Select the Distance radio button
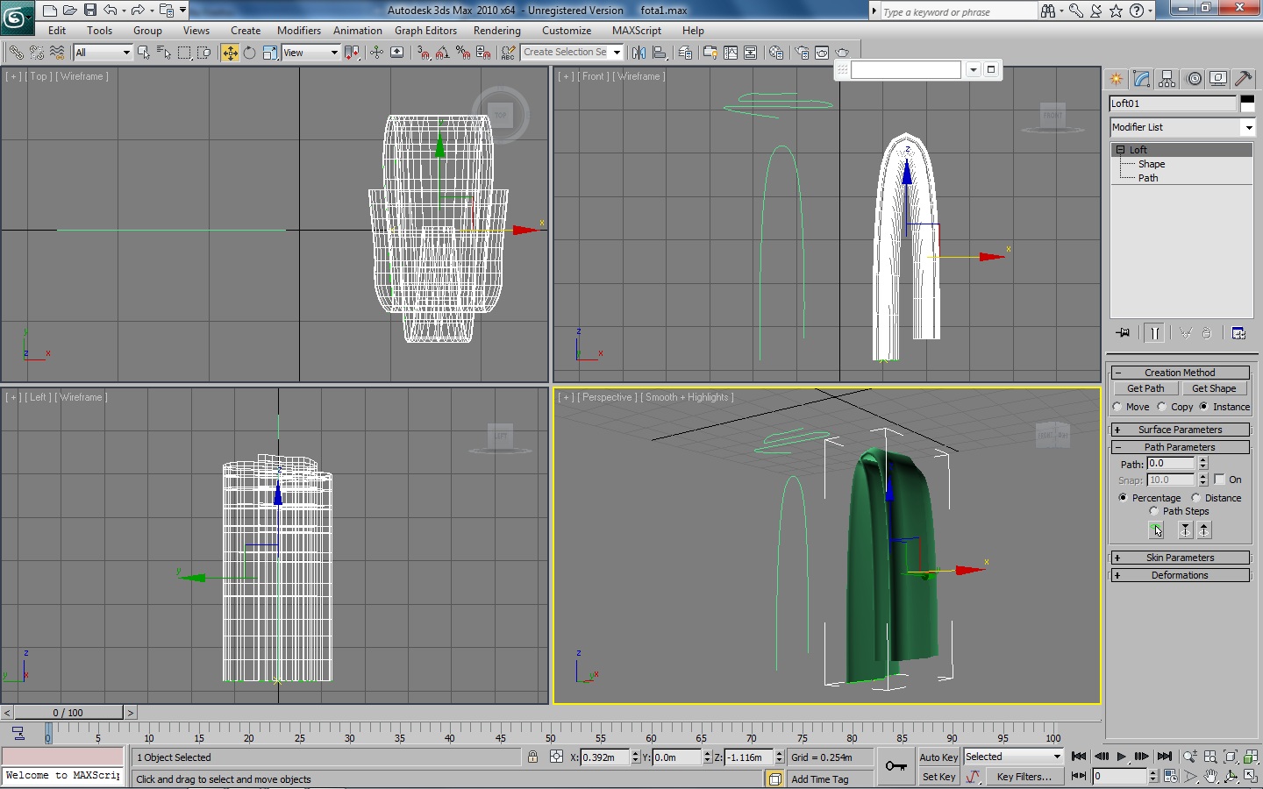The height and width of the screenshot is (789, 1263). [1195, 498]
